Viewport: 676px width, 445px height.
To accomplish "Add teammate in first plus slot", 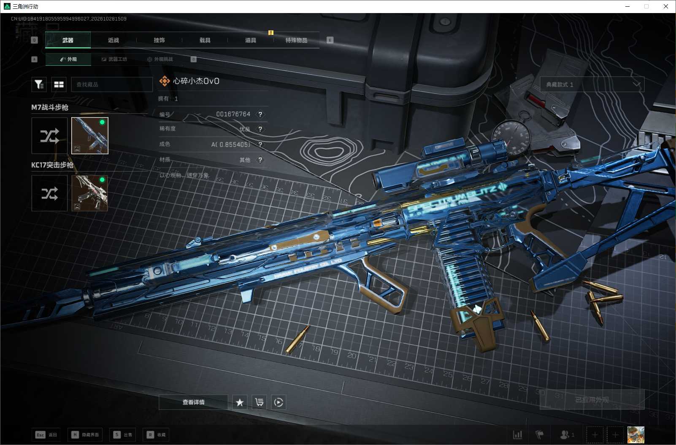I will click(x=595, y=434).
